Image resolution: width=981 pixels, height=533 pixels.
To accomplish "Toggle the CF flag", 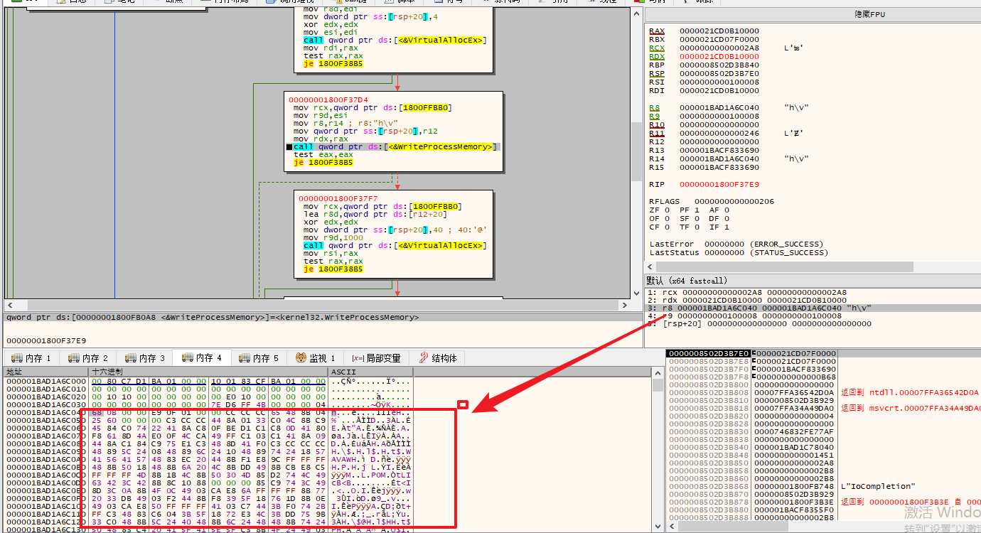I will tap(658, 227).
